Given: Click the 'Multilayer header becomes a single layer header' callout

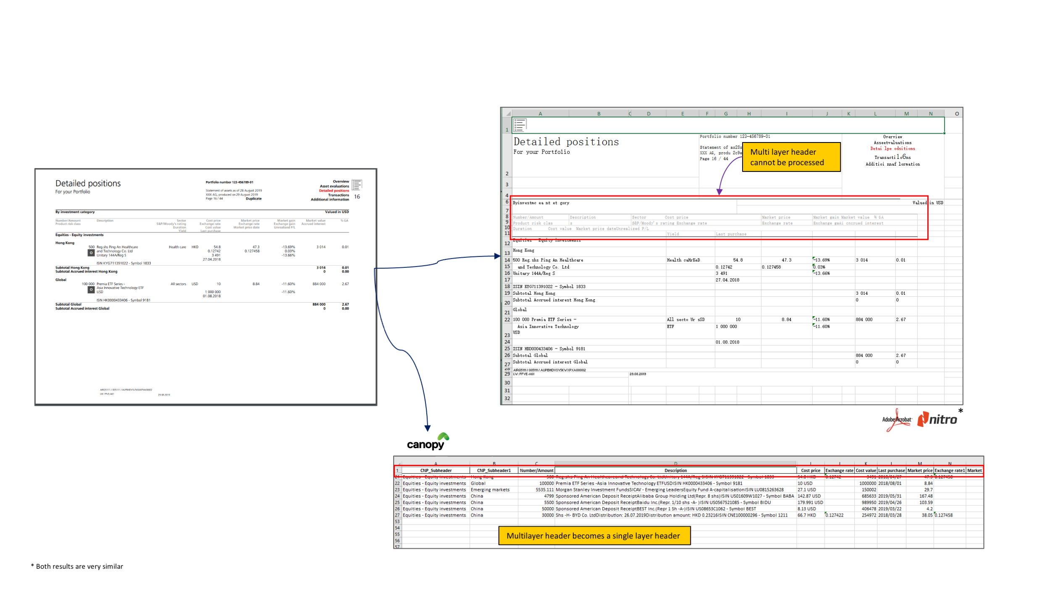Looking at the screenshot, I should pyautogui.click(x=594, y=536).
